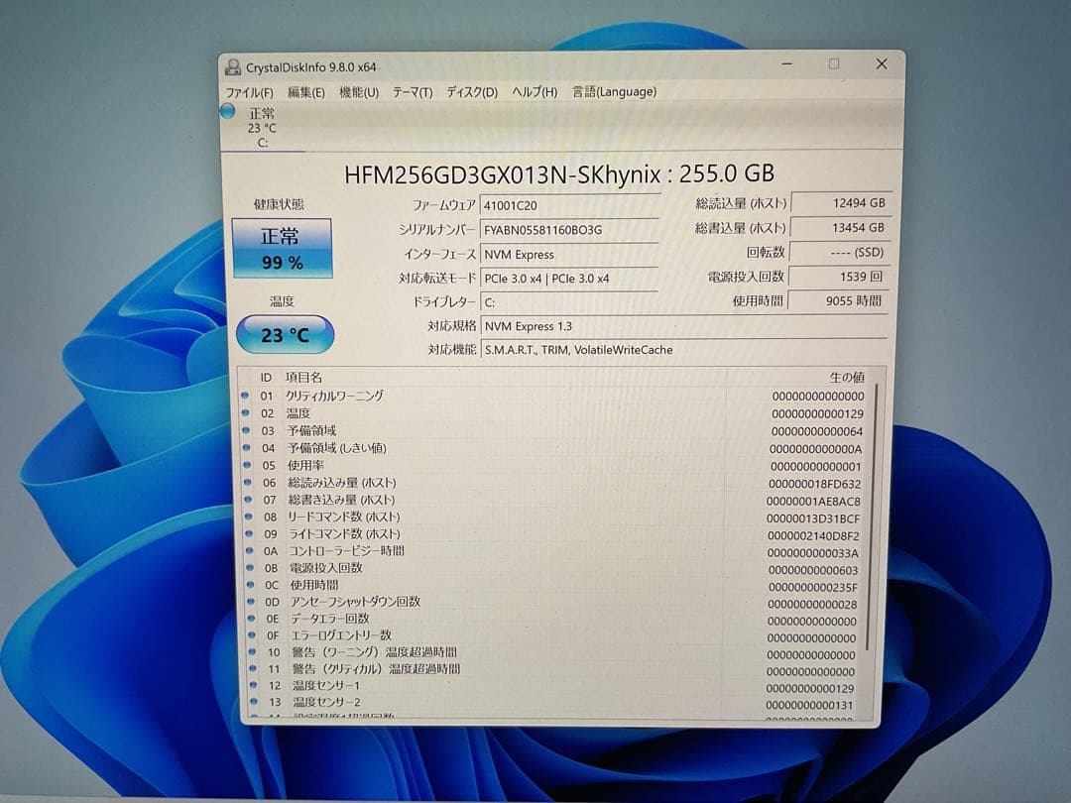Click the rotation rate value ---- (SSD)
Screen dimensions: 1071x803
pyautogui.click(x=839, y=252)
